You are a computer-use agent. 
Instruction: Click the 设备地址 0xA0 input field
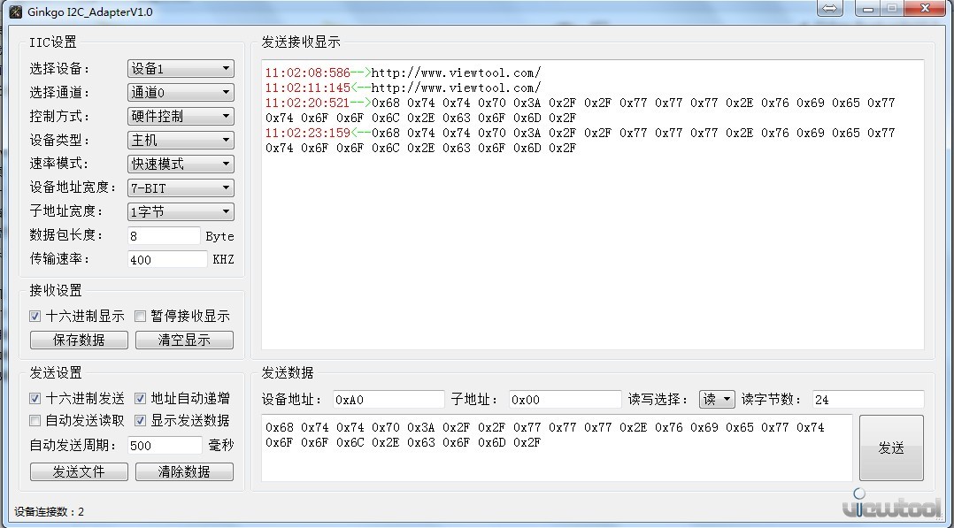388,399
